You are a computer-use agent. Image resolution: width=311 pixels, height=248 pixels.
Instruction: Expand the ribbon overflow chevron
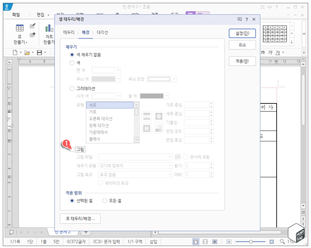tap(304, 34)
